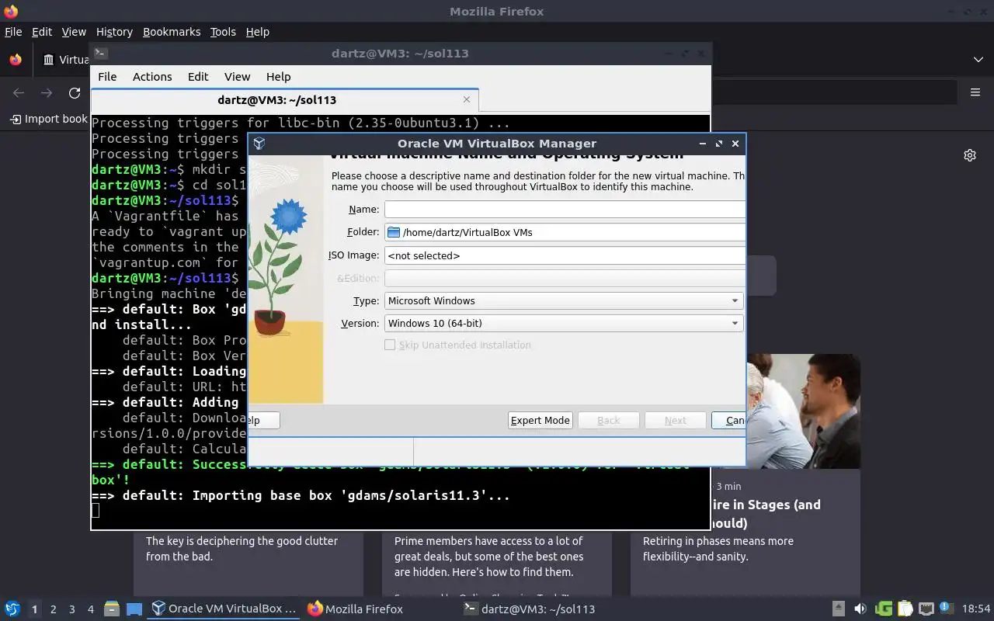This screenshot has height=621, width=994.
Task: Click the VirtualBox Firefox tab in tab bar
Action: point(67,60)
